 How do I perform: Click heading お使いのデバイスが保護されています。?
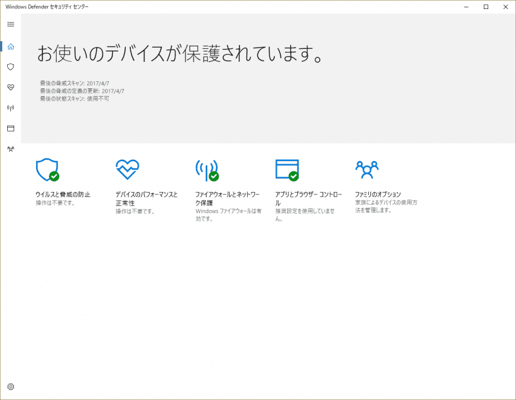(180, 53)
